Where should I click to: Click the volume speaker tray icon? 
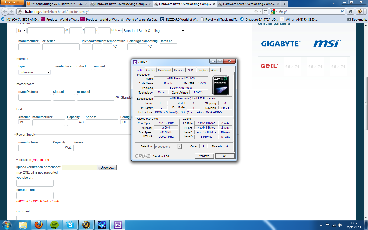340,225
